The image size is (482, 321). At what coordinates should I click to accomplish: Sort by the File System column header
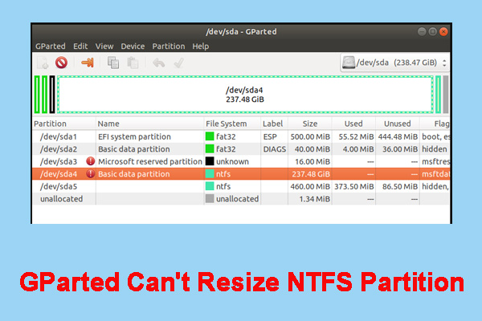(x=232, y=124)
